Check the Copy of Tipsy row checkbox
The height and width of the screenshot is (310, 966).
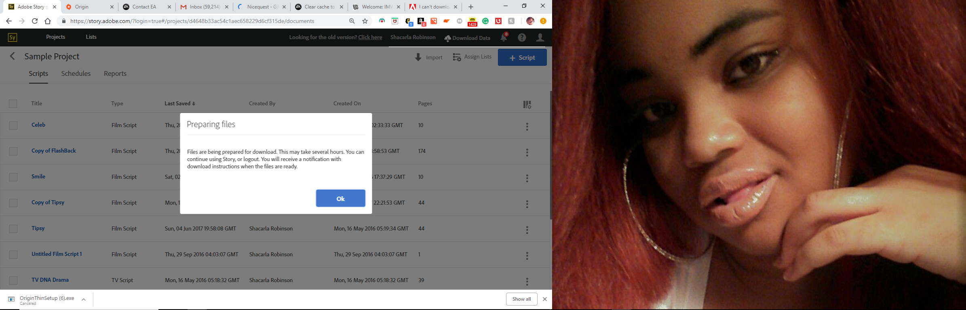13,203
